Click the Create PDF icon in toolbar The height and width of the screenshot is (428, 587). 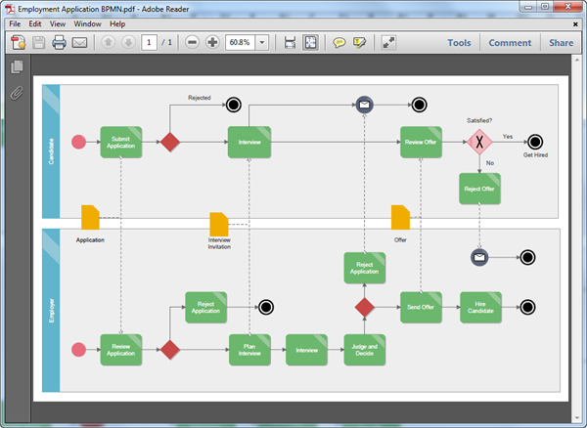pos(18,43)
